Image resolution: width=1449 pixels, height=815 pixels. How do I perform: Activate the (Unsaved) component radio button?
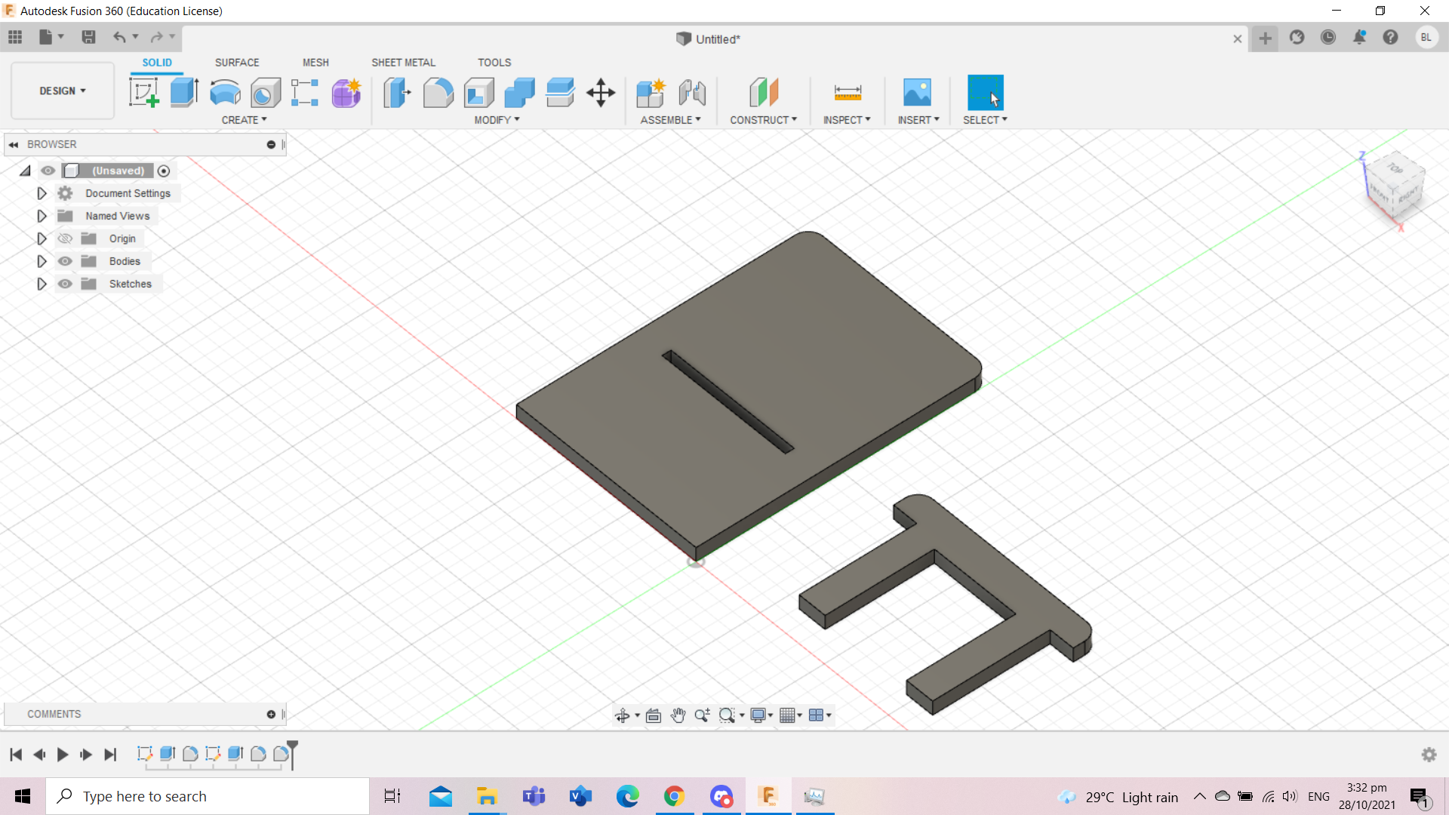click(x=164, y=171)
